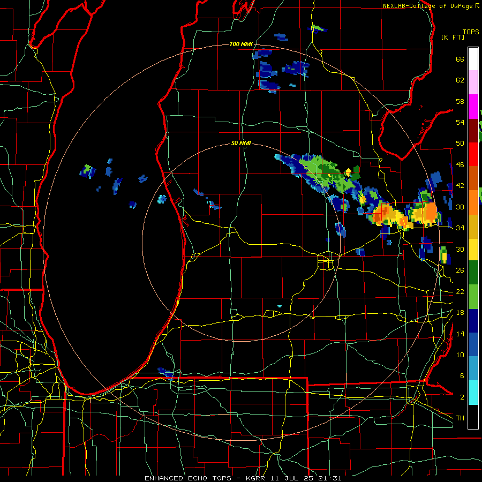This screenshot has height=482, width=482.
Task: Click the TH label in the legend
Action: point(460,418)
